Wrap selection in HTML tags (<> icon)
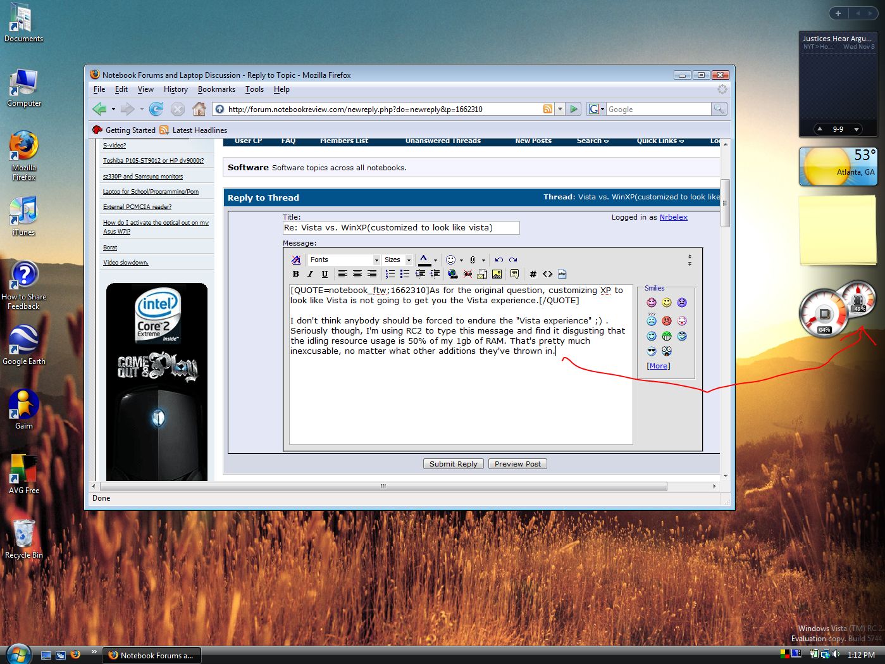 [547, 274]
